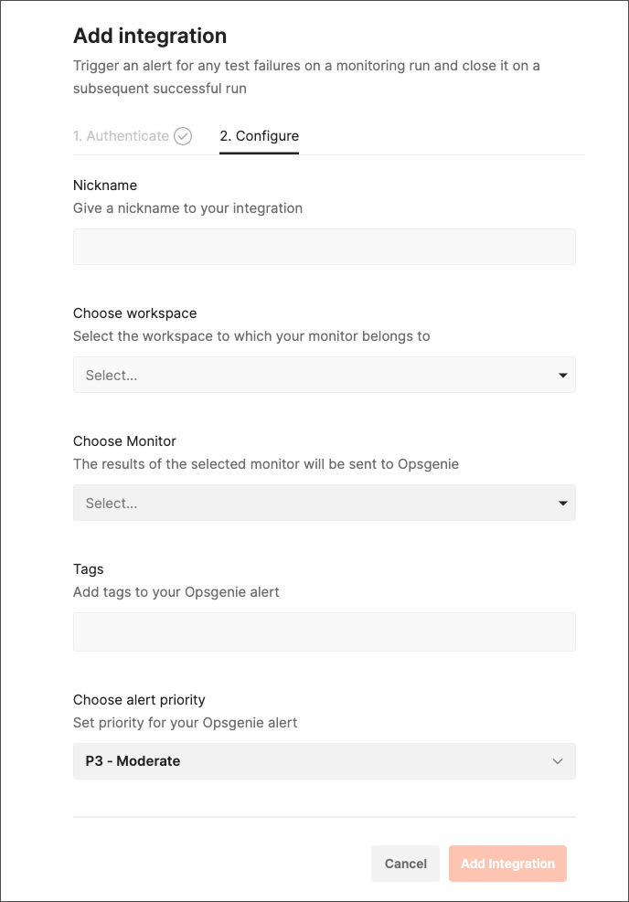This screenshot has height=902, width=629.
Task: Click the Choose Monitor dropdown arrow icon
Action: (563, 504)
